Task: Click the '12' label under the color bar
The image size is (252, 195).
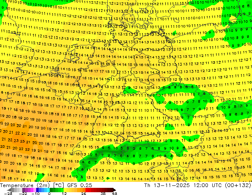Action: (64, 193)
